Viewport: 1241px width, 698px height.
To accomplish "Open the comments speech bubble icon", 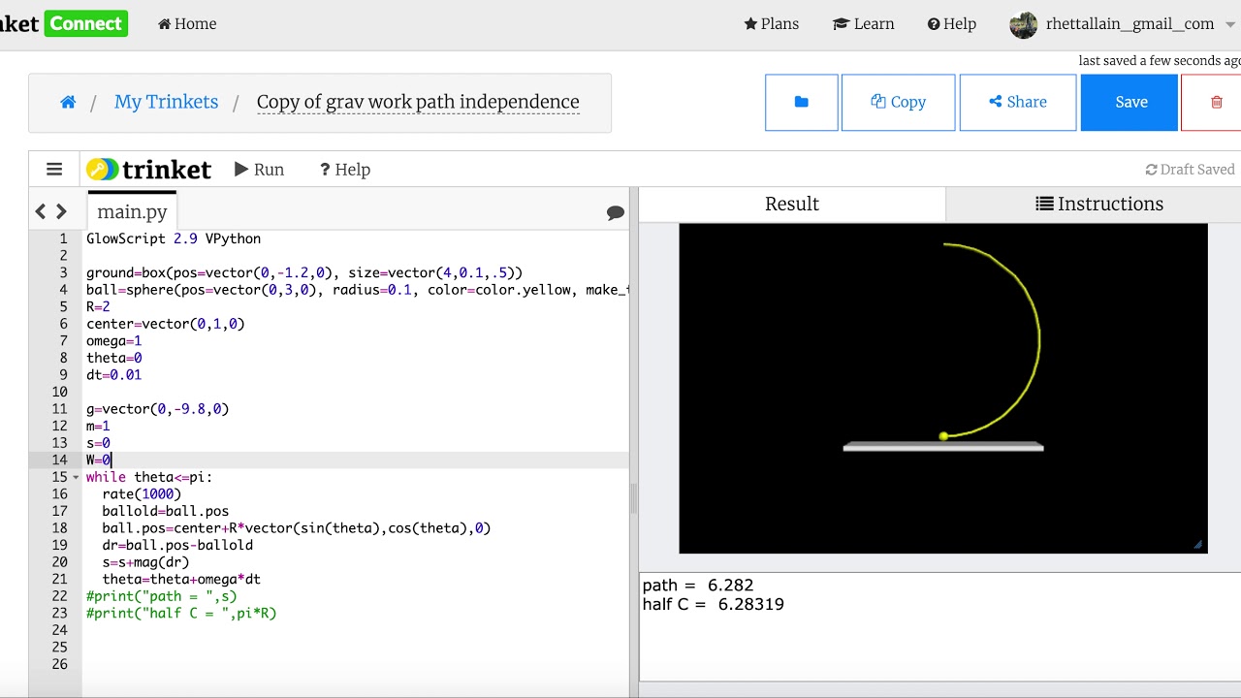I will pyautogui.click(x=615, y=212).
